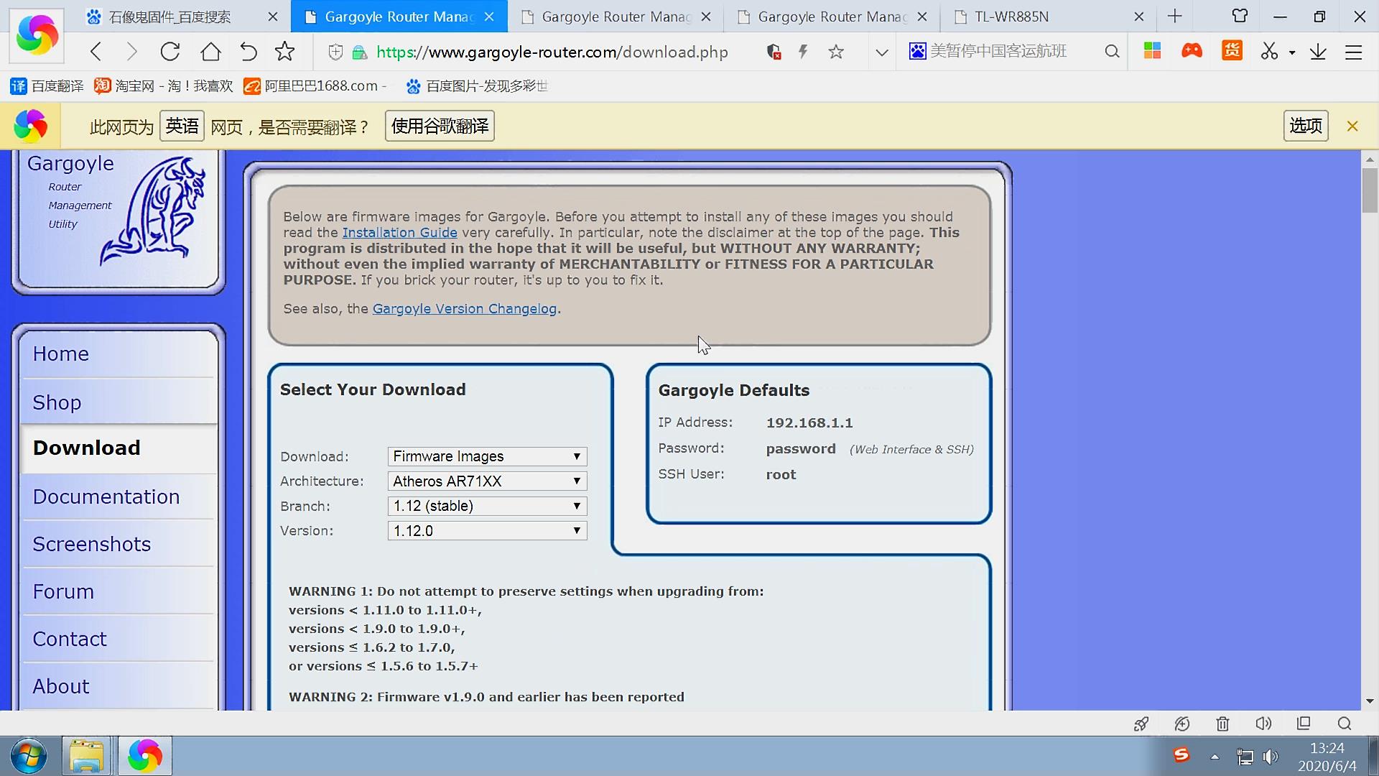Click the browser reload icon
Viewport: 1379px width, 776px height.
pos(170,52)
